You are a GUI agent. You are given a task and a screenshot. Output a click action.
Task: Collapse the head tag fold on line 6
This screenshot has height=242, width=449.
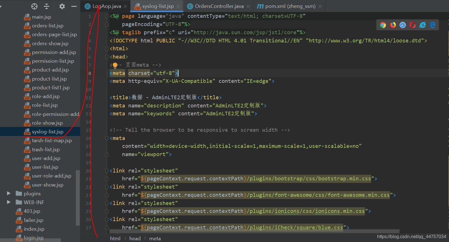(107, 57)
